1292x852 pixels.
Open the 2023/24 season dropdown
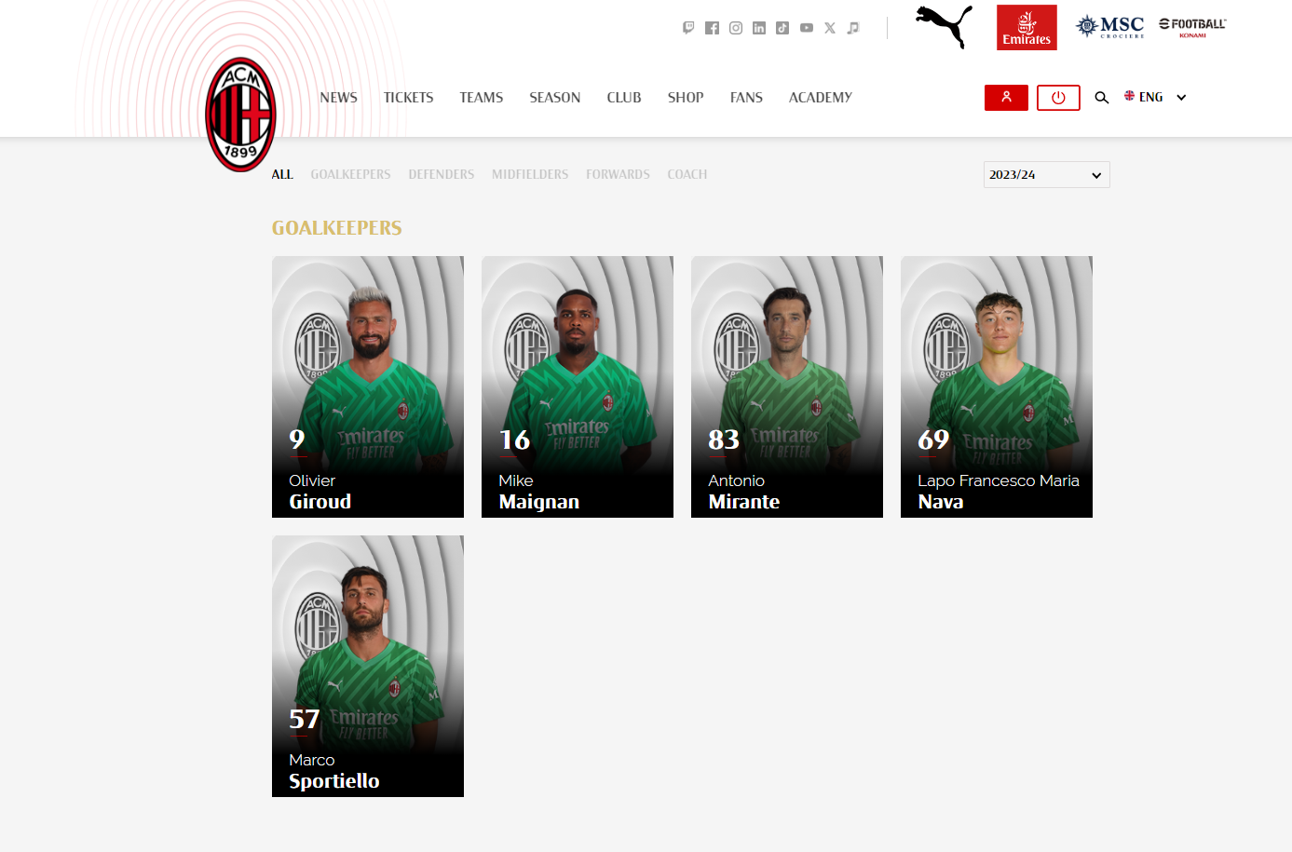[x=1046, y=175]
